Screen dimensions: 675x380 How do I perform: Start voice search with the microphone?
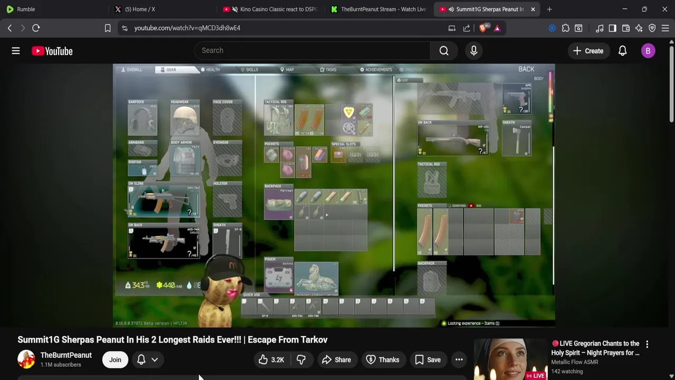click(474, 51)
